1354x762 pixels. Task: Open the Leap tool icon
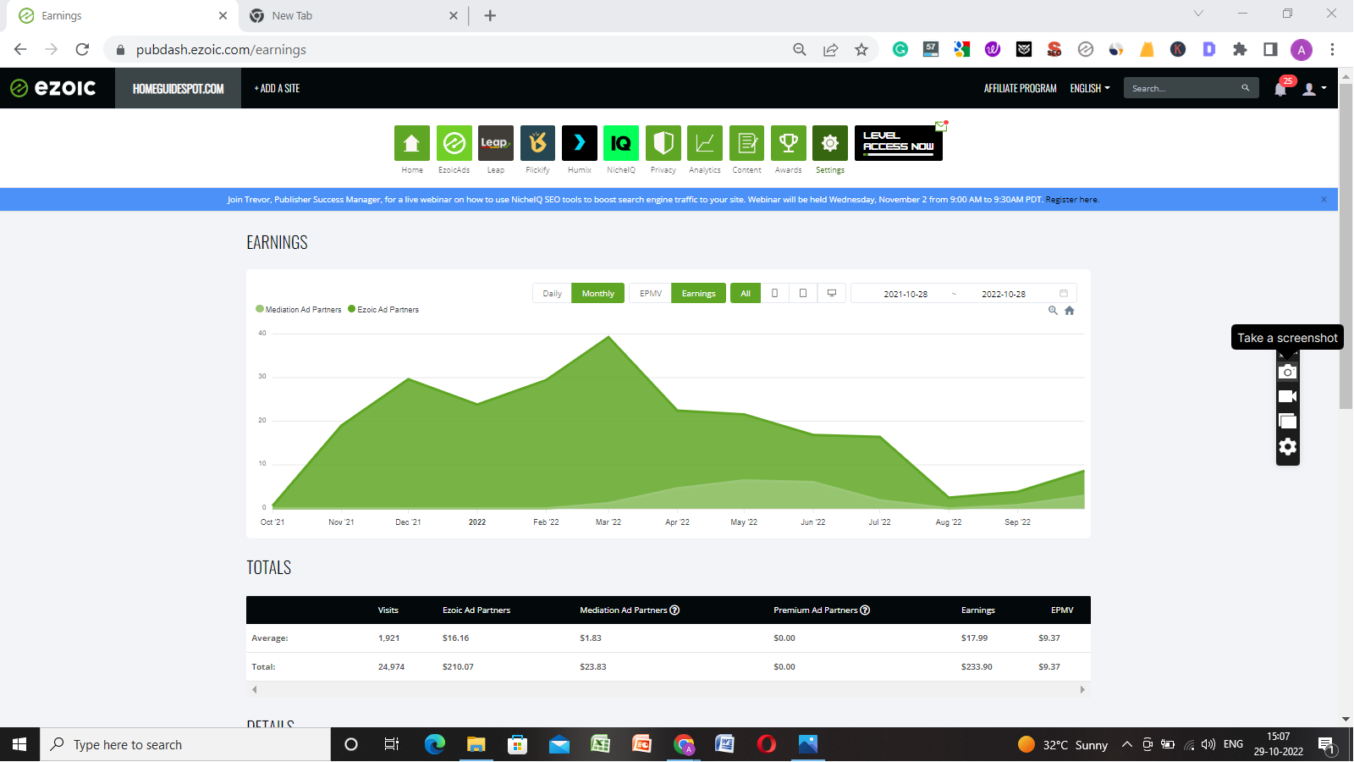[496, 143]
